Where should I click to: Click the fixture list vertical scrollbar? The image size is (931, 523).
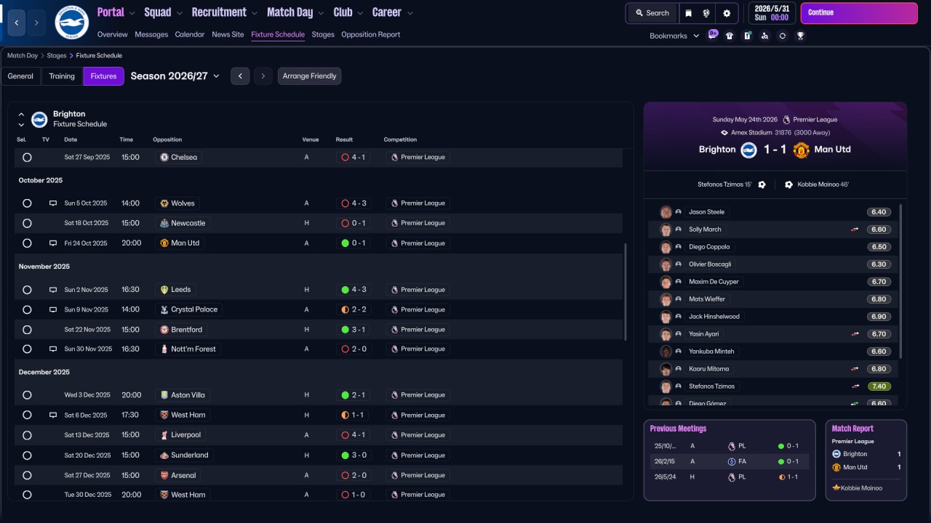[625, 291]
